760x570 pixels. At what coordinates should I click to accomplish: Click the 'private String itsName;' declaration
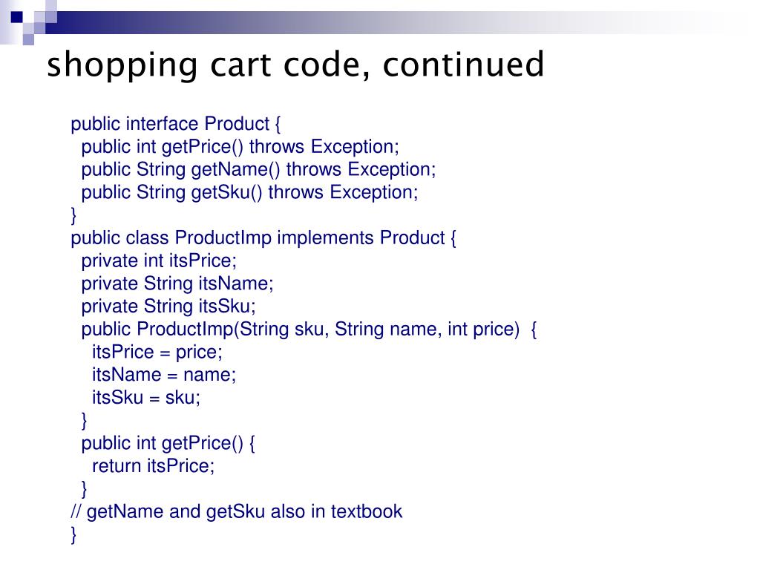[177, 284]
